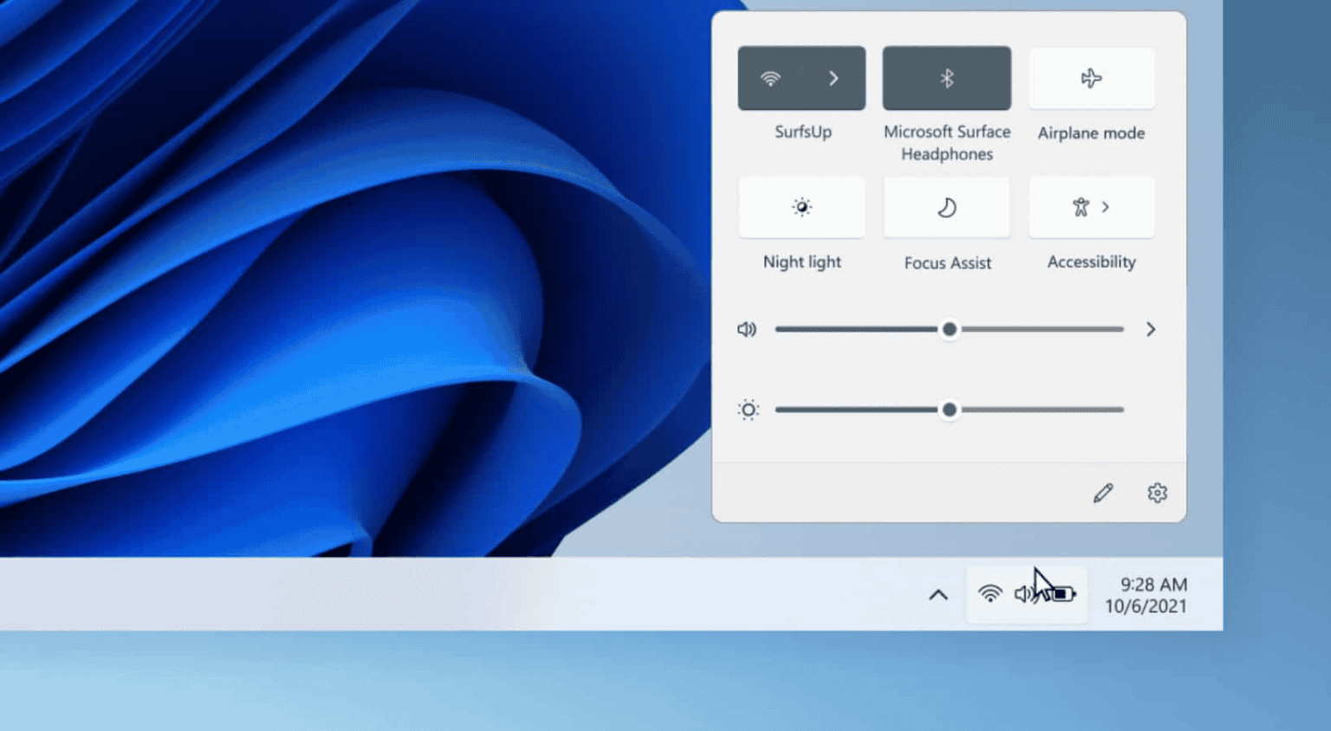Image resolution: width=1331 pixels, height=731 pixels.
Task: Click the Focus Assist label text
Action: [946, 262]
